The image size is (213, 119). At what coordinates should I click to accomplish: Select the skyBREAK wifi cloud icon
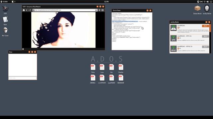click(x=173, y=28)
